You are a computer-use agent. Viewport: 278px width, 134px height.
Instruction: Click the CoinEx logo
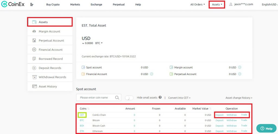pos(13,4)
